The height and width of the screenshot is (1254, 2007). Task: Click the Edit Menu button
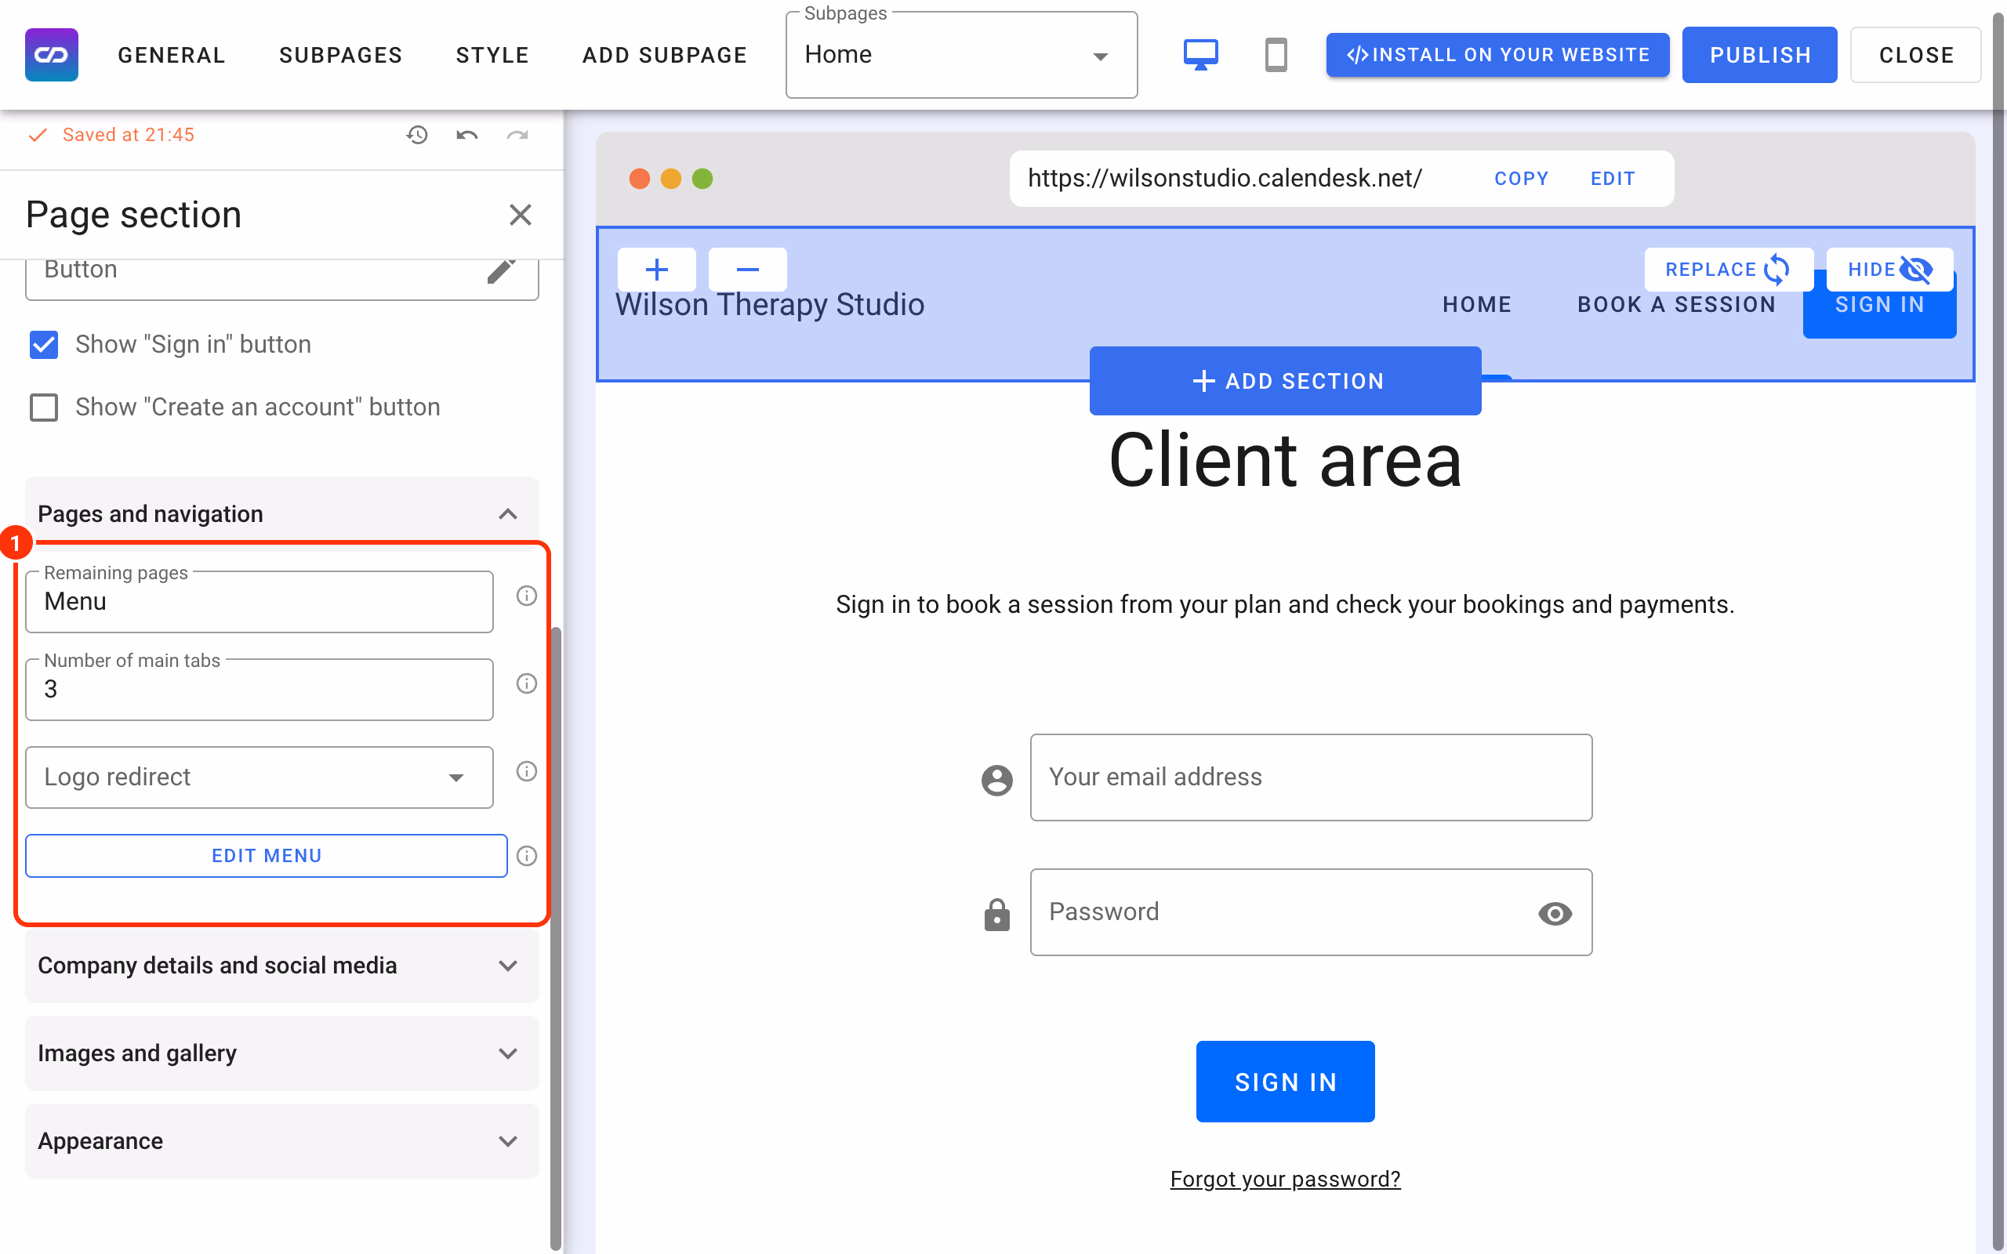click(267, 856)
